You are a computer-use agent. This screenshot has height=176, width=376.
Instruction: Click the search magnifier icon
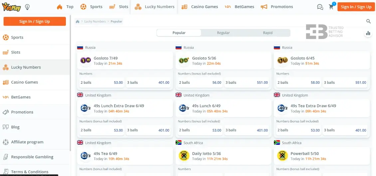point(368,21)
